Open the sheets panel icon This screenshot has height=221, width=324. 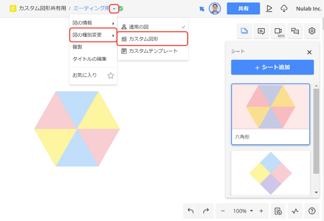pyautogui.click(x=244, y=31)
